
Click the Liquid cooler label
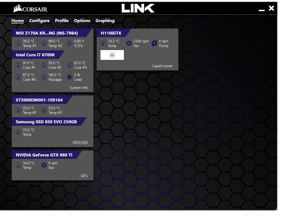point(162,66)
